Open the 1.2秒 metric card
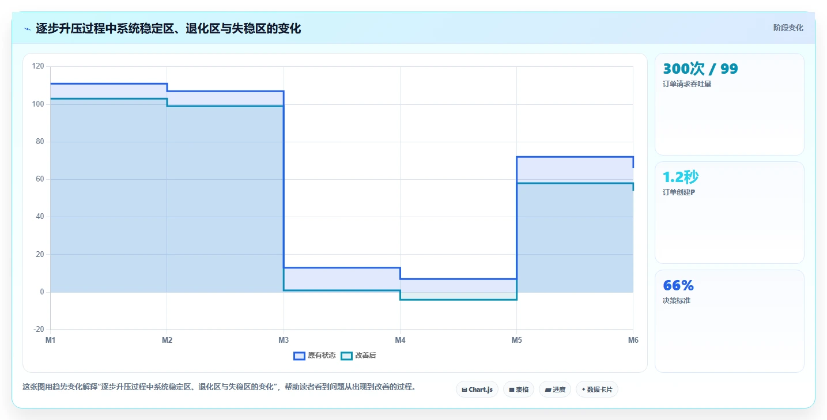The height and width of the screenshot is (420, 827). coord(730,213)
